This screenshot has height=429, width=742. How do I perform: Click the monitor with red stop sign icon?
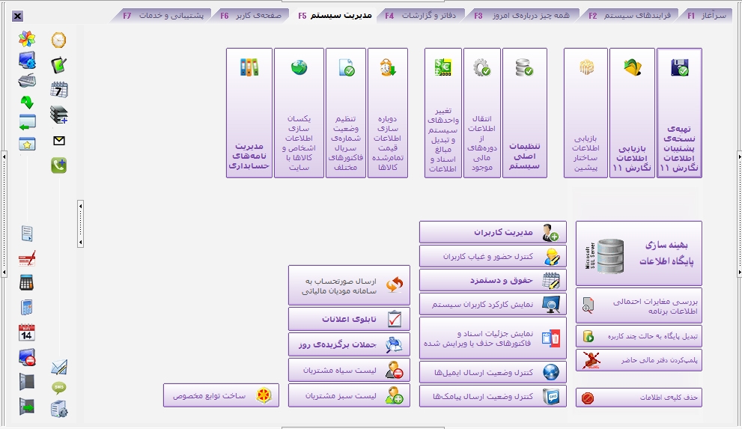(x=27, y=357)
